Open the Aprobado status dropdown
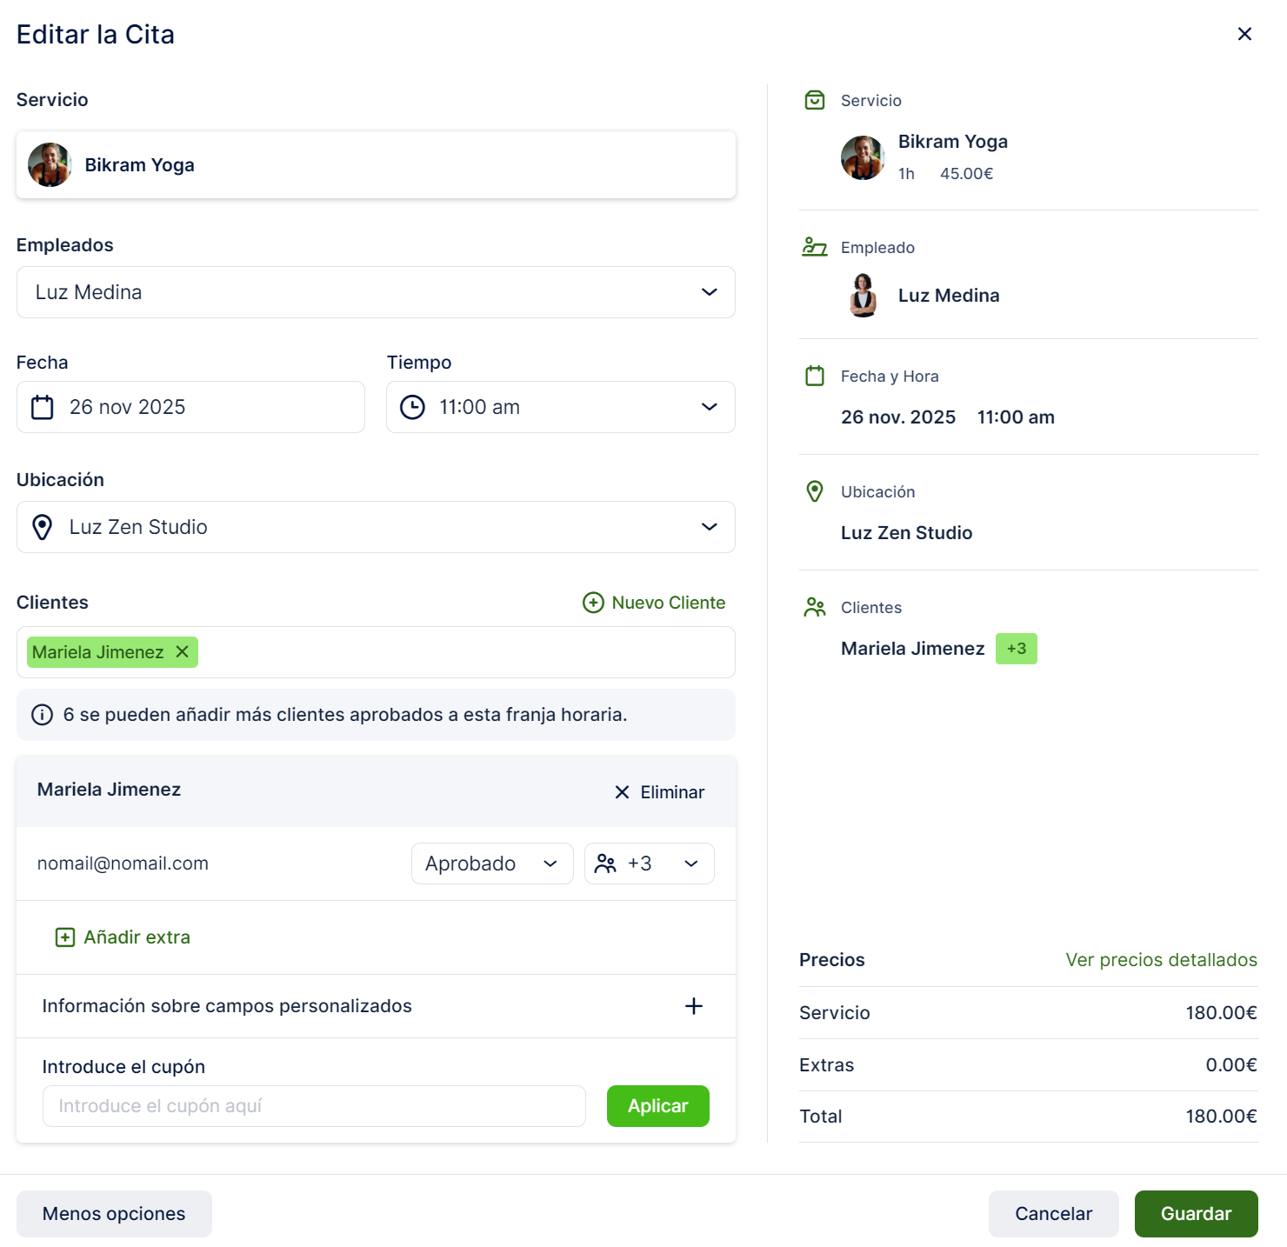This screenshot has width=1287, height=1247. tap(491, 864)
